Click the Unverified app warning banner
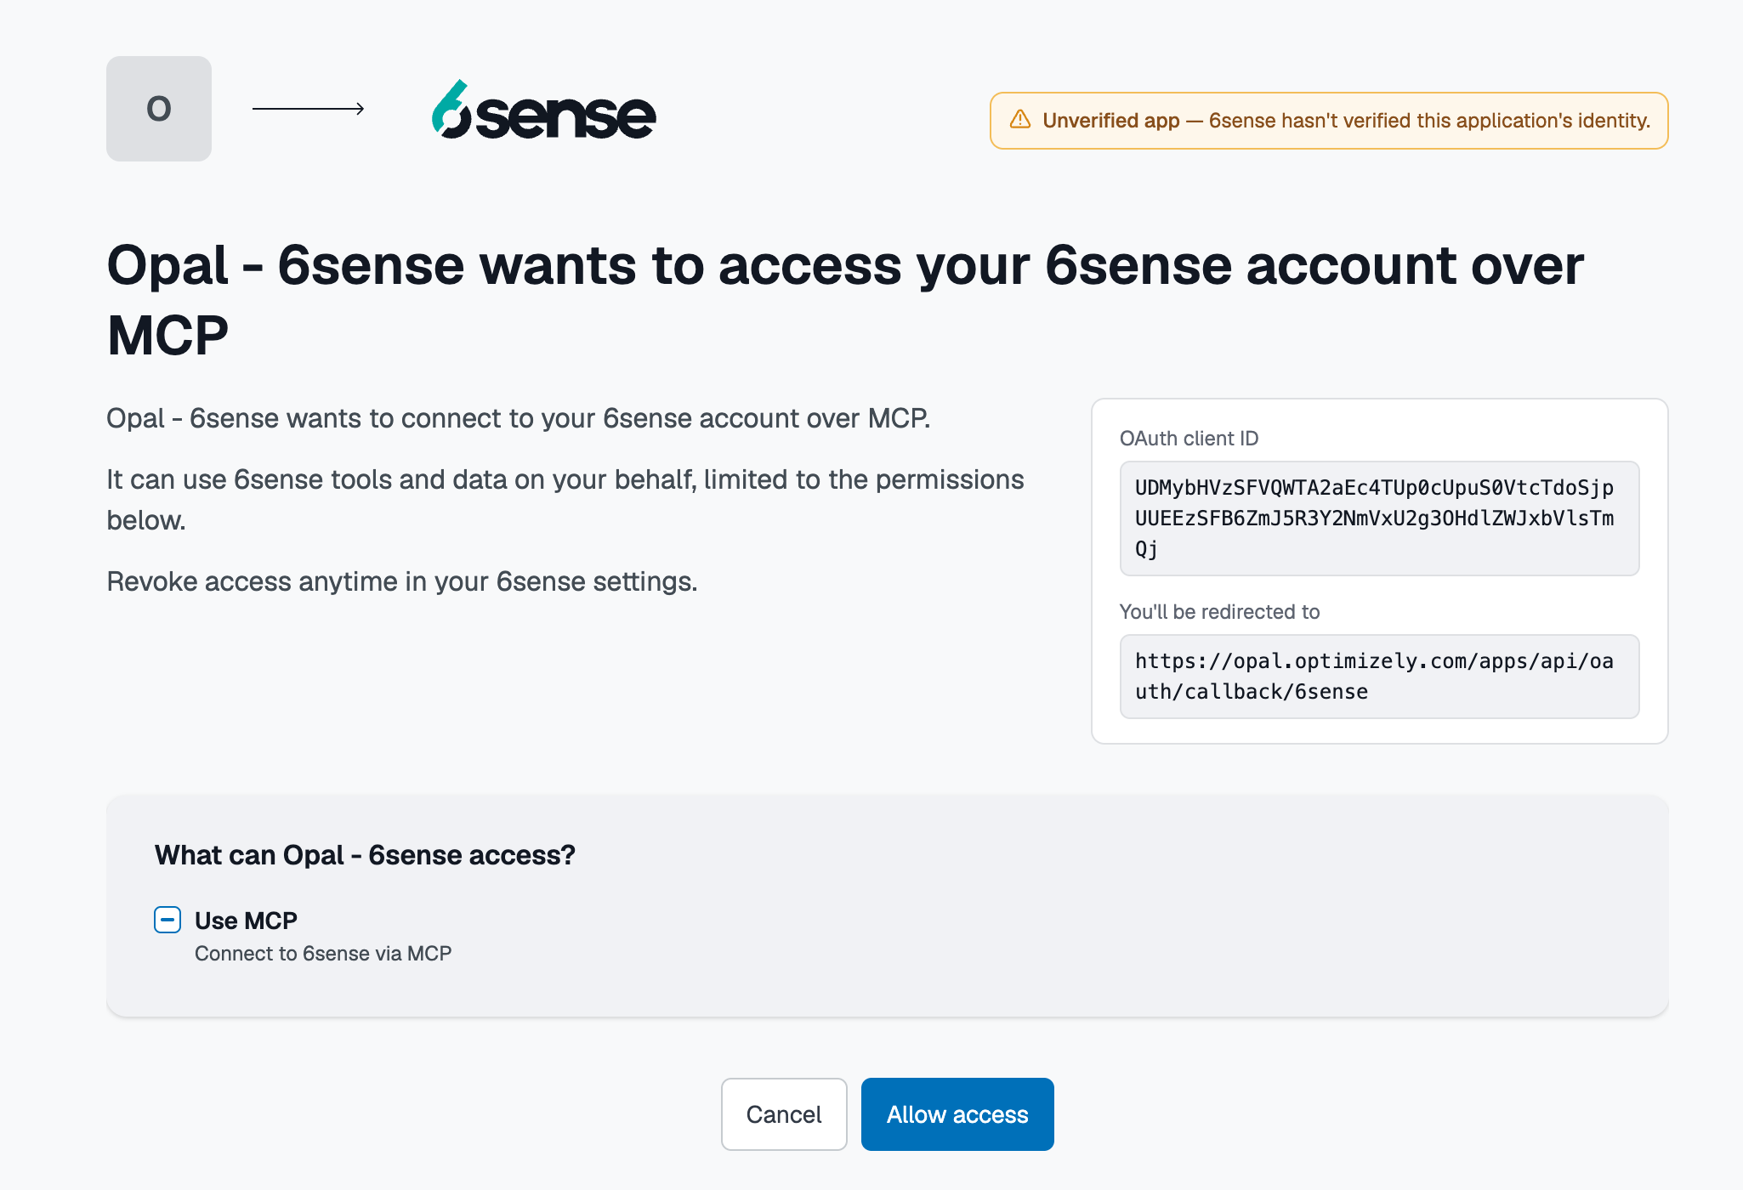 click(1329, 121)
